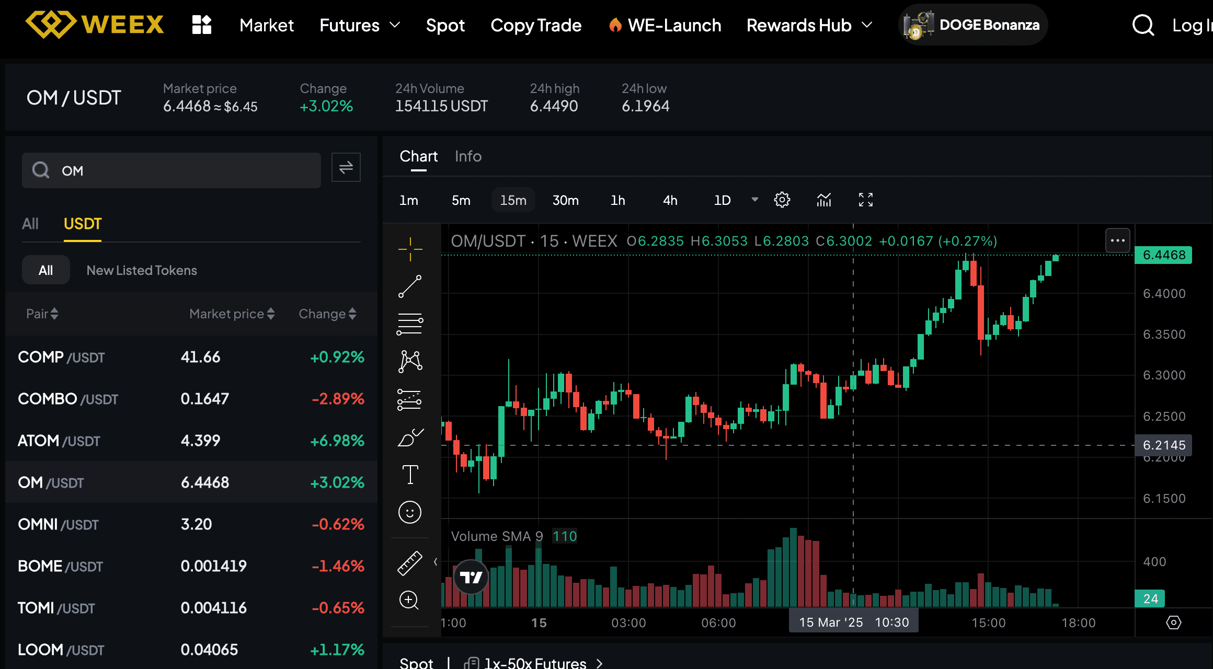This screenshot has width=1213, height=669.
Task: Open the emoji sticker tool
Action: [410, 512]
